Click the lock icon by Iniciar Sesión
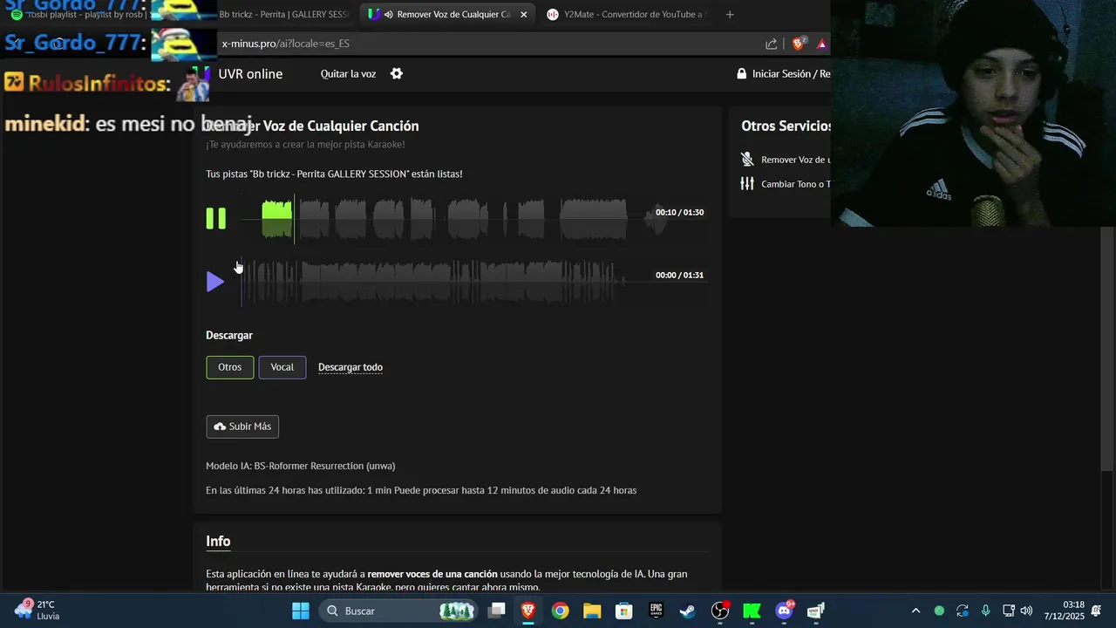The width and height of the screenshot is (1116, 628). pyautogui.click(x=742, y=74)
